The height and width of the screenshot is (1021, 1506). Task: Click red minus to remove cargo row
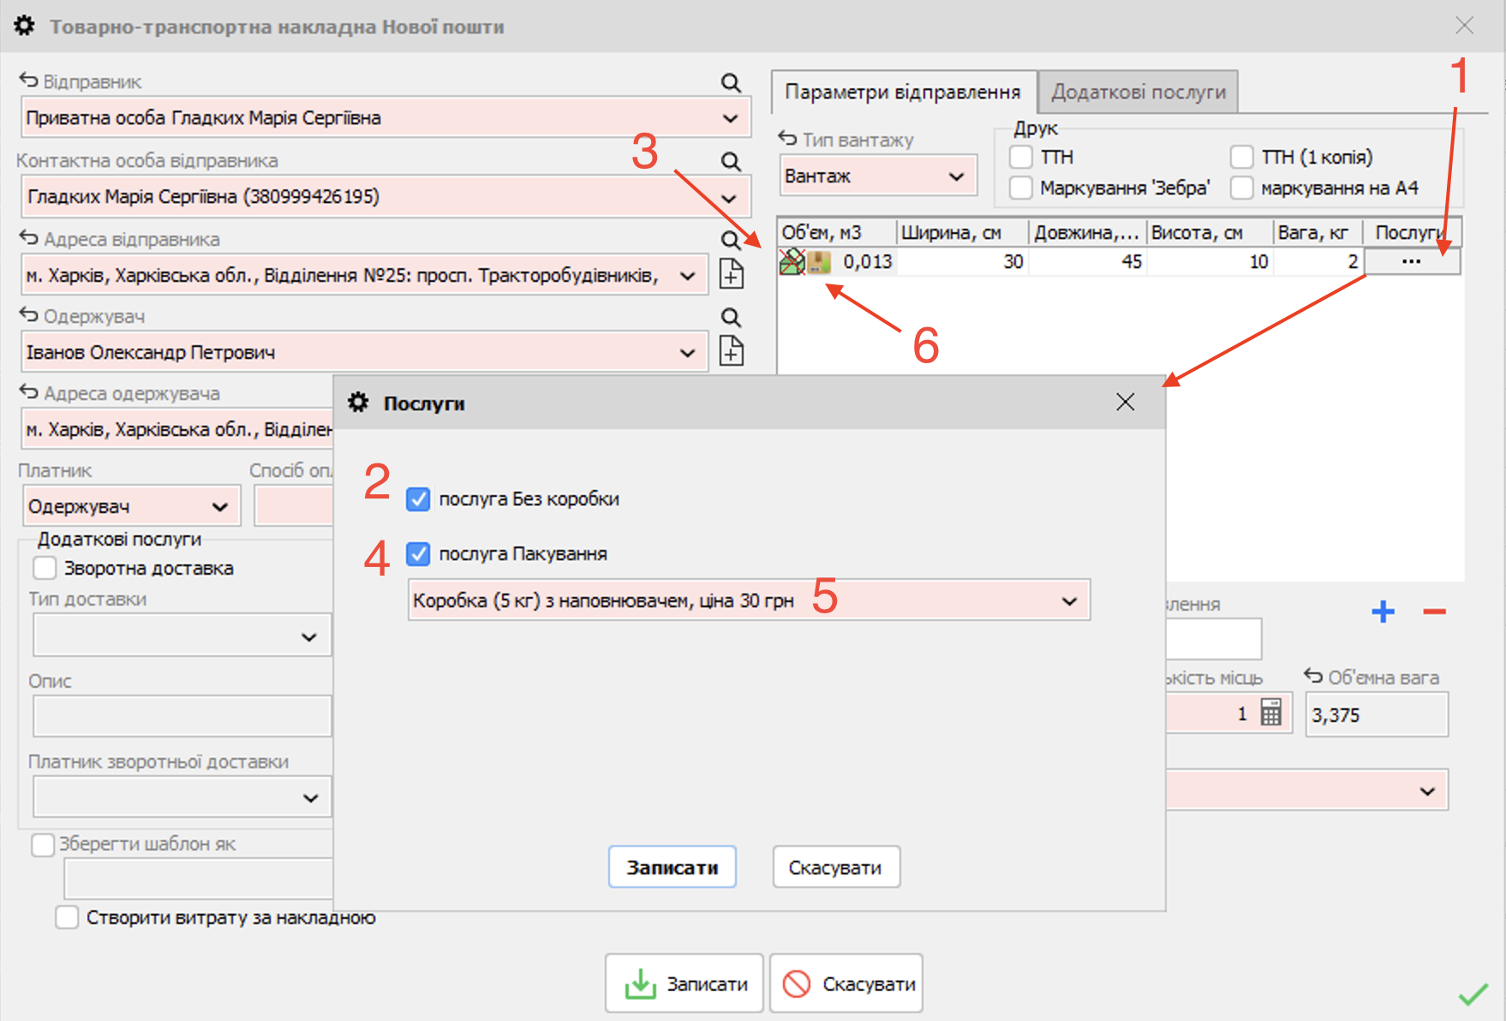click(x=1434, y=612)
